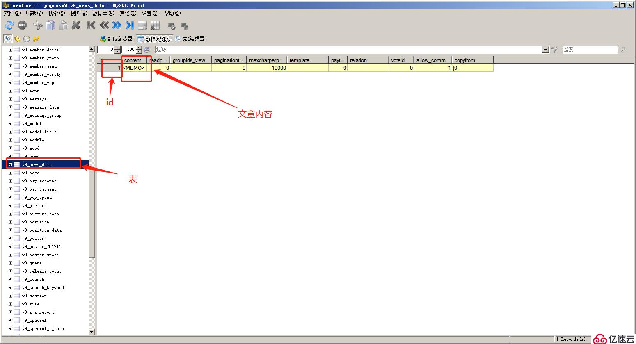
Task: Open the 搜索 menu
Action: [x=56, y=13]
